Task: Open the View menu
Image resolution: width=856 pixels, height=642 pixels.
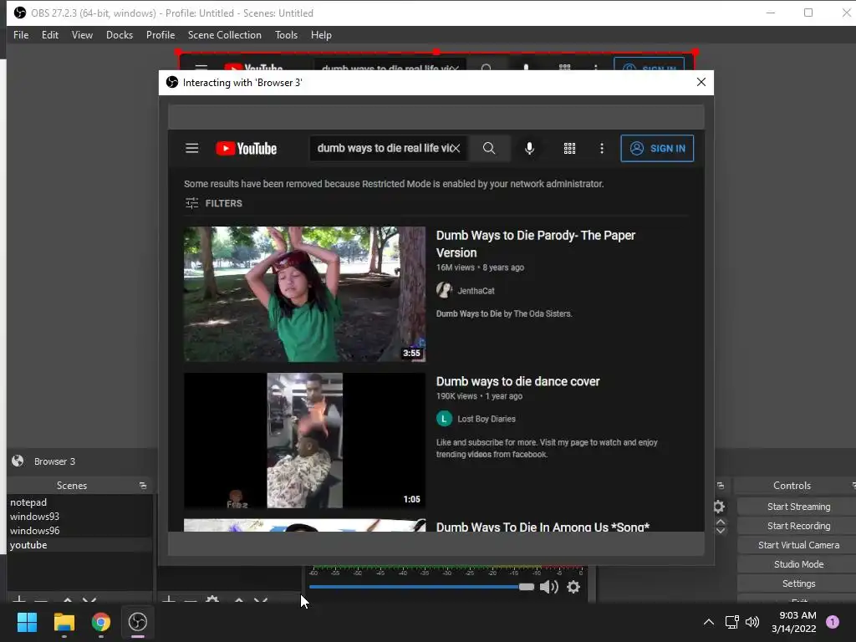Action: click(x=82, y=35)
